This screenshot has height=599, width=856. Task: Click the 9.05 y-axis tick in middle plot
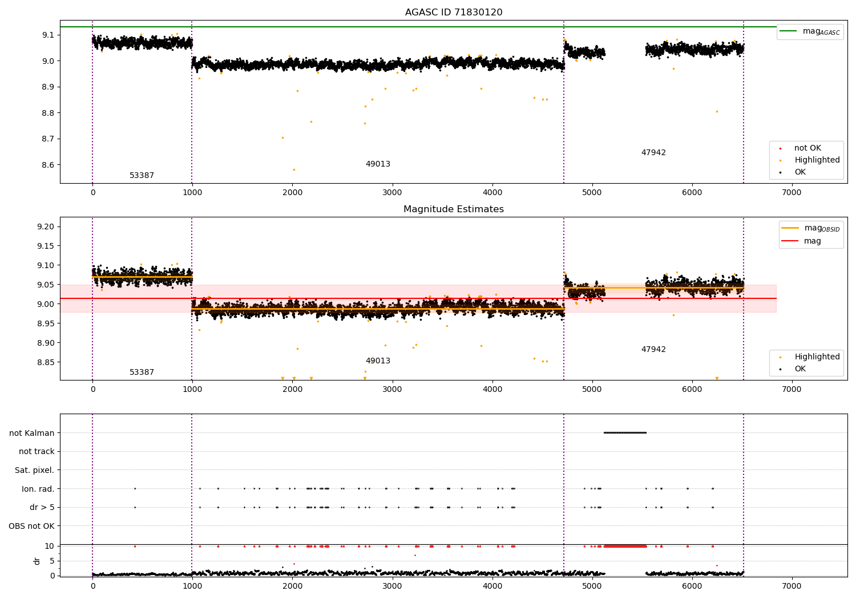(x=46, y=285)
